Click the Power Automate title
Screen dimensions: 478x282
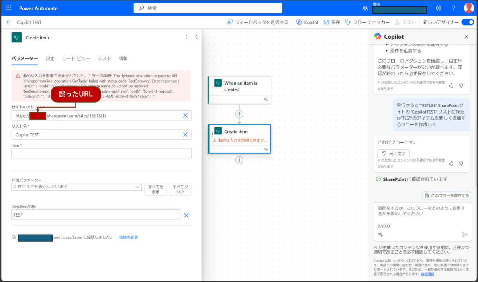tap(39, 8)
